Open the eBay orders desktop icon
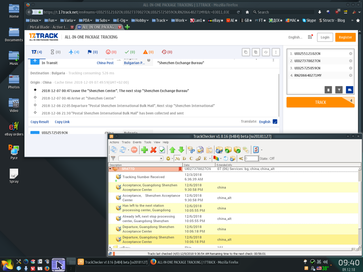 tap(14, 129)
